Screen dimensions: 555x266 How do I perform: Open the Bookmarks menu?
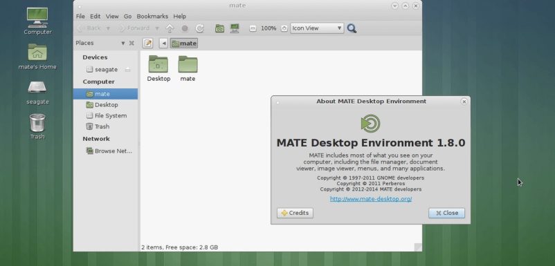(x=152, y=17)
